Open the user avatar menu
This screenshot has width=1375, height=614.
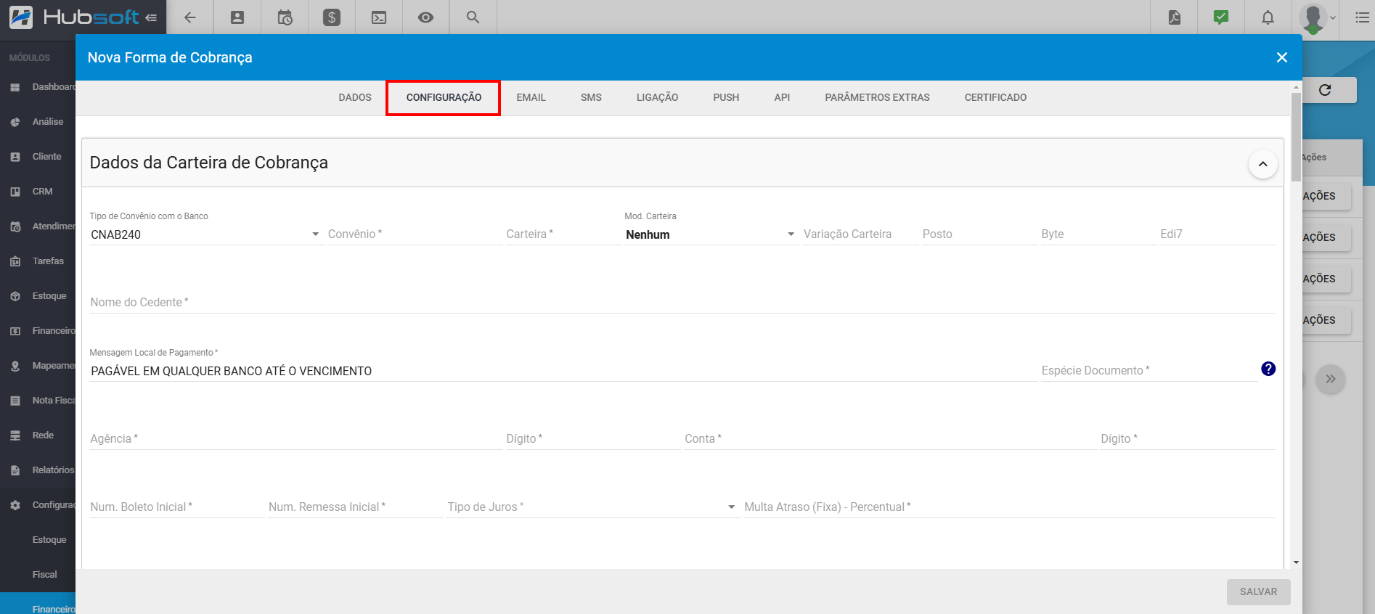click(x=1318, y=17)
